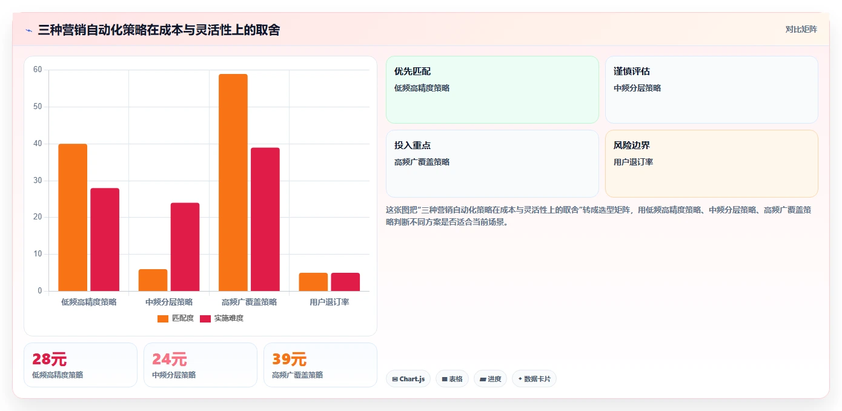Click 低频高精度策略 text in 优先匹配 card
This screenshot has height=411, width=842.
pyautogui.click(x=422, y=88)
